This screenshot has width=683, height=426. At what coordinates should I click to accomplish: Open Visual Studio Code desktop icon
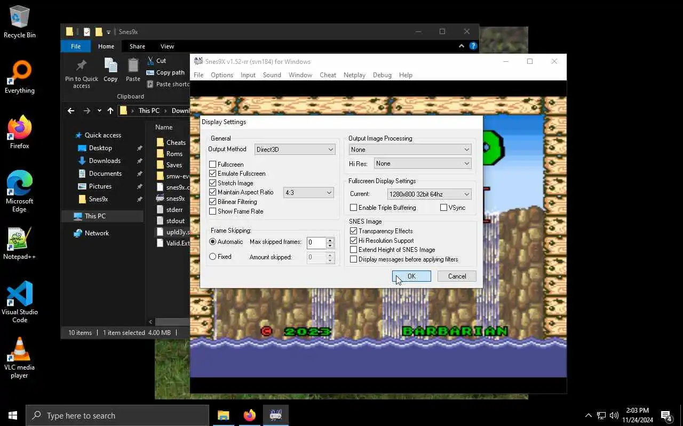20,302
